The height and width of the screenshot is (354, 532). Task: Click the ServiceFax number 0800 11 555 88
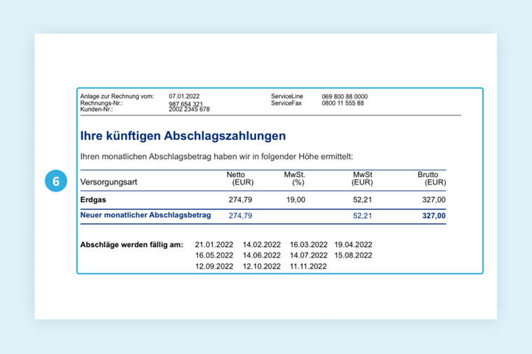tap(343, 103)
